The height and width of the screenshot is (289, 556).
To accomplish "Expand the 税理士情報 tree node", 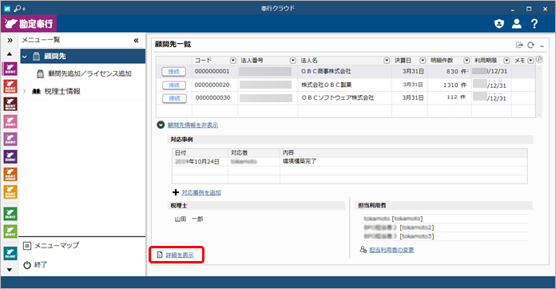I will (x=25, y=91).
